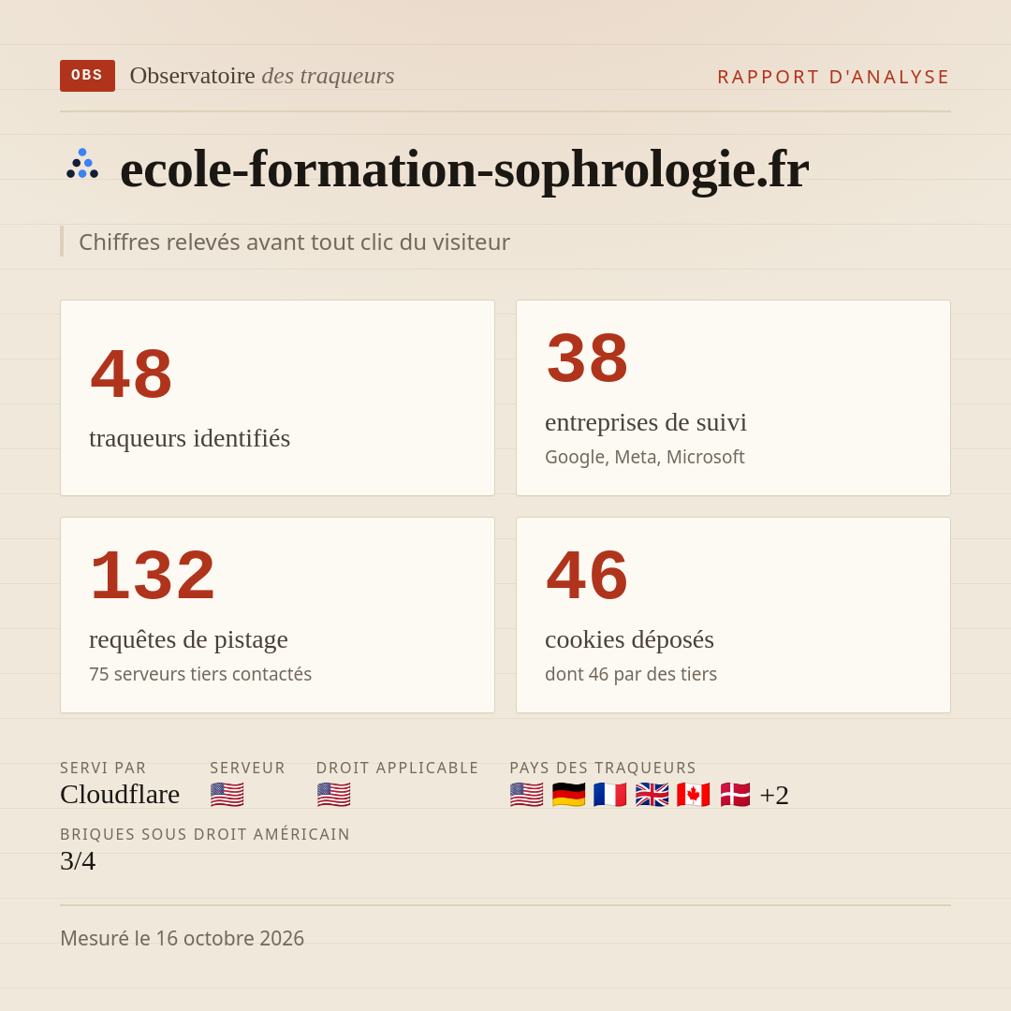Click entreprises de suivi label

point(645,422)
